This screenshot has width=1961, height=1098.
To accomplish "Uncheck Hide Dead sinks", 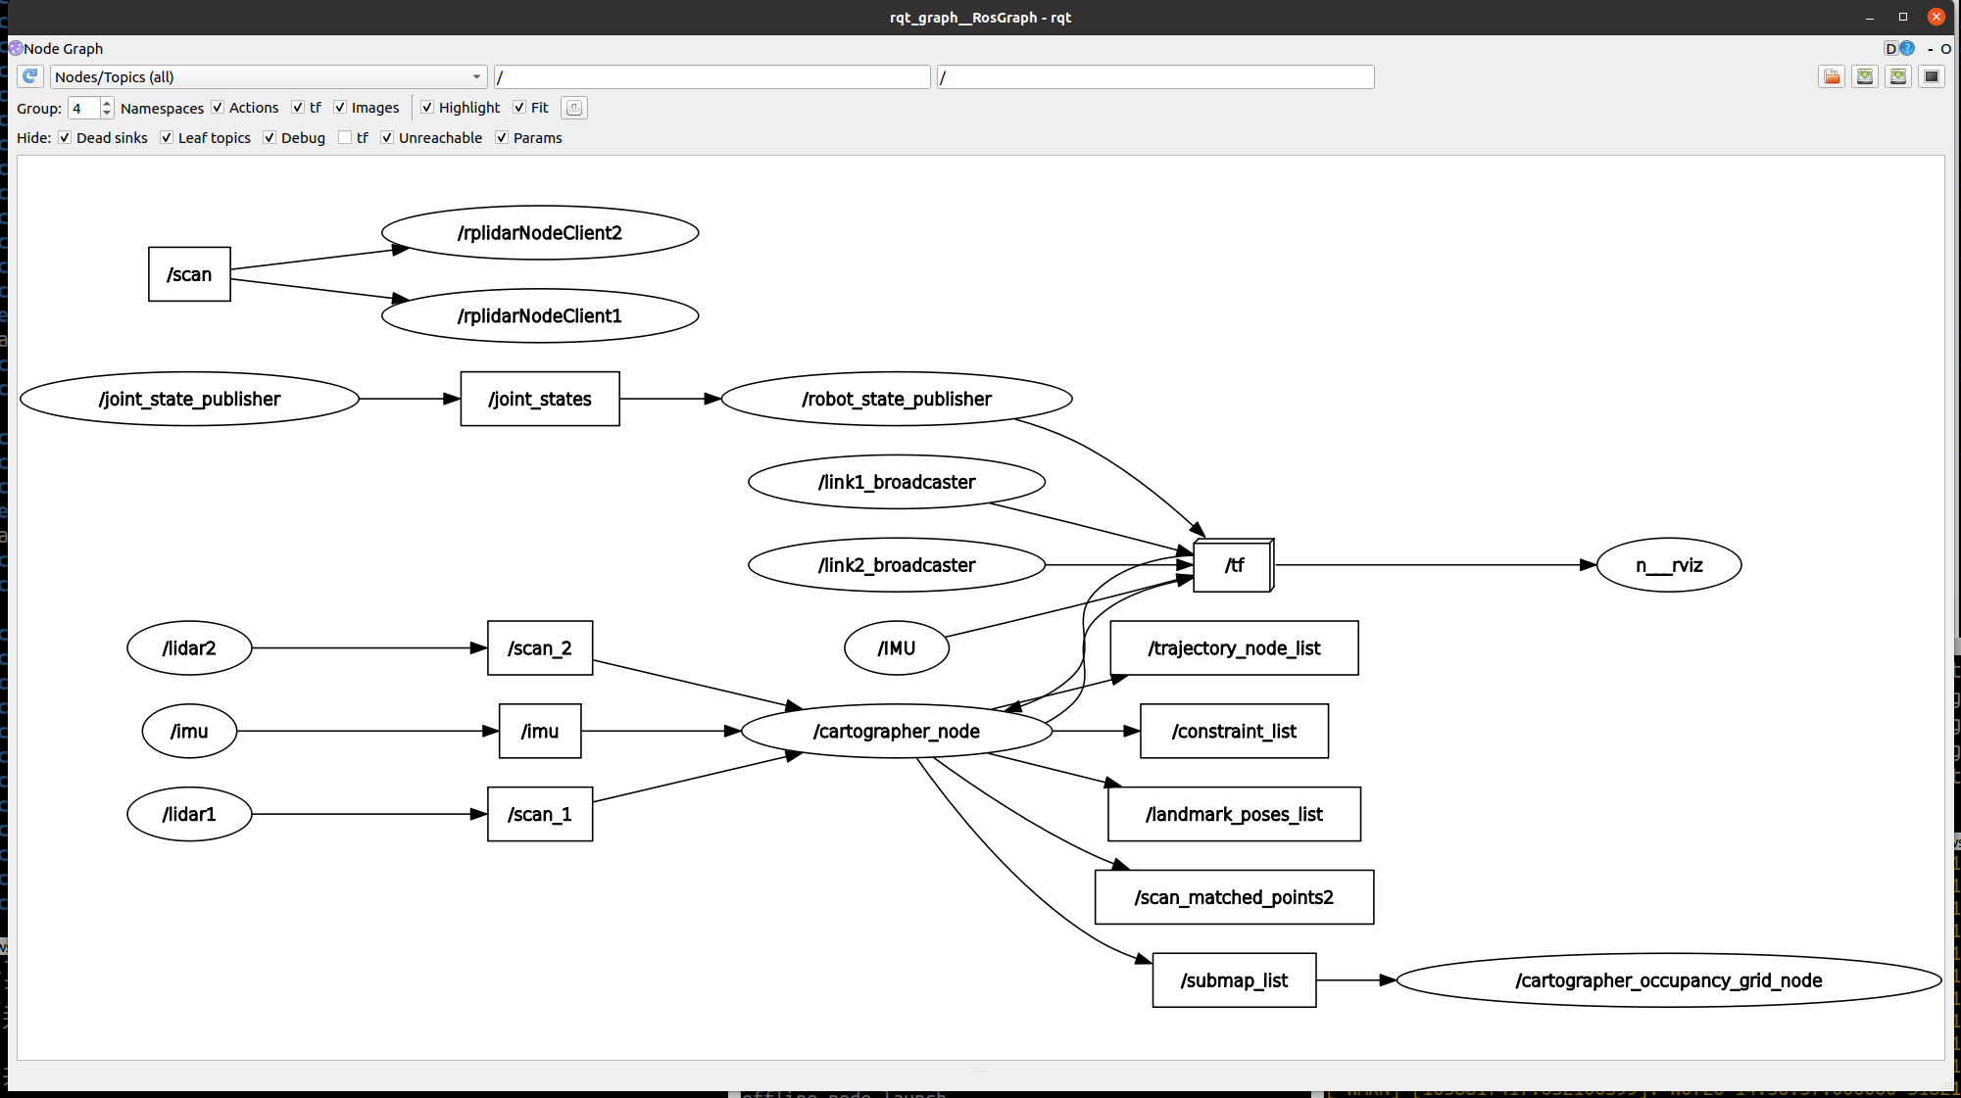I will (x=65, y=138).
